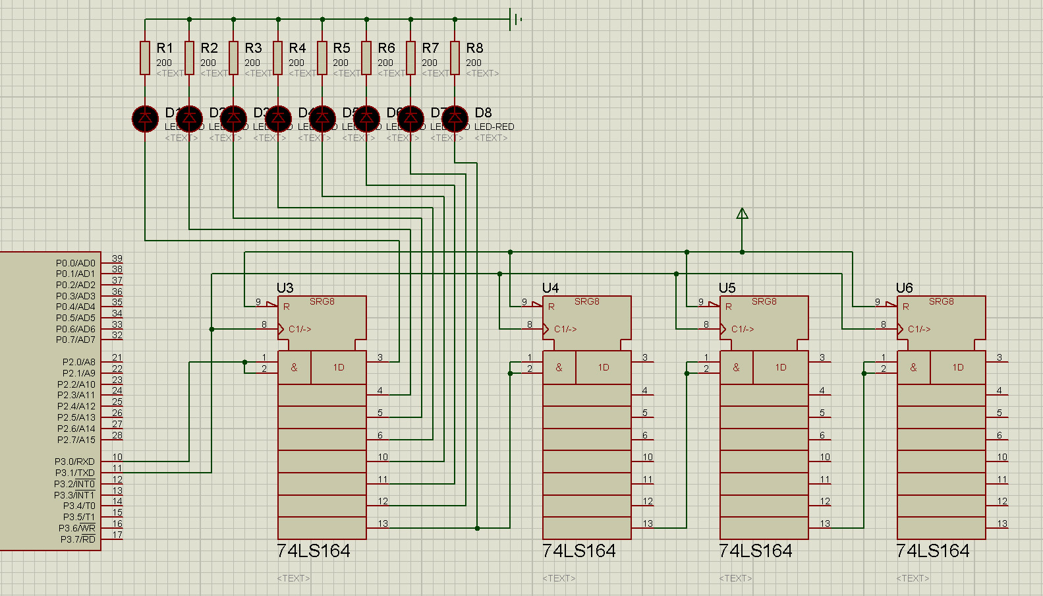Select the U5 shift register body

(764, 417)
